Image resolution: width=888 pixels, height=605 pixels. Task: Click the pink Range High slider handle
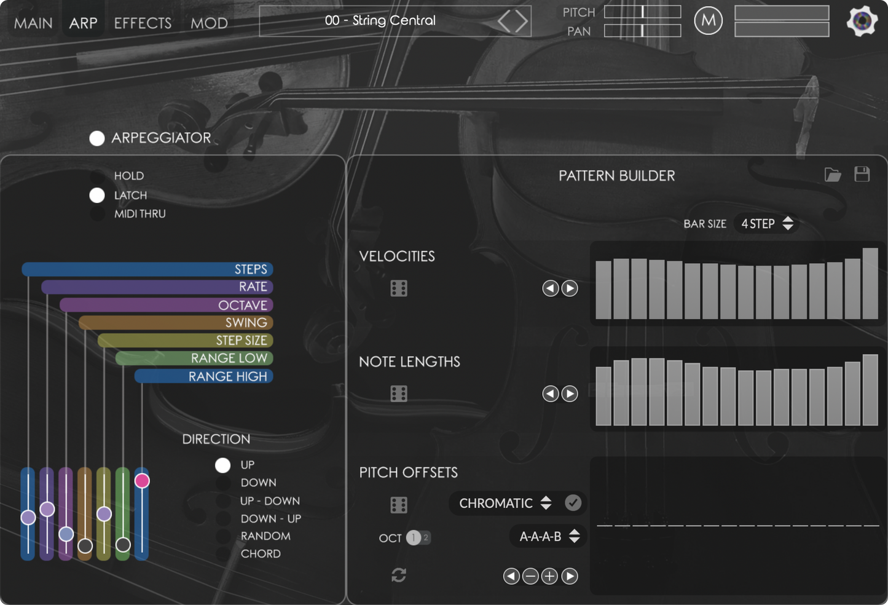pos(142,481)
